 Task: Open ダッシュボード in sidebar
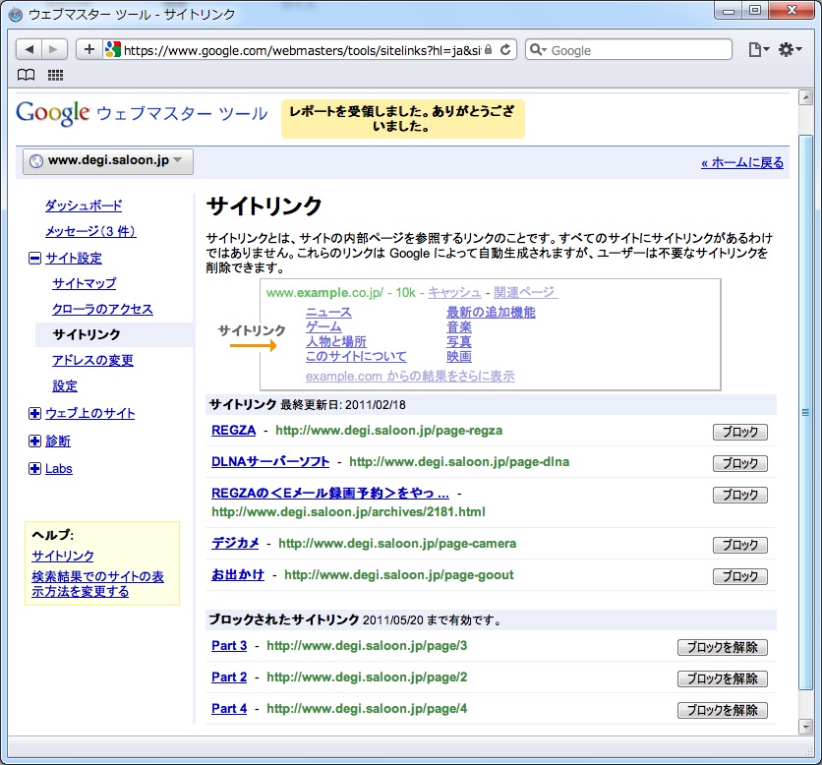[84, 206]
